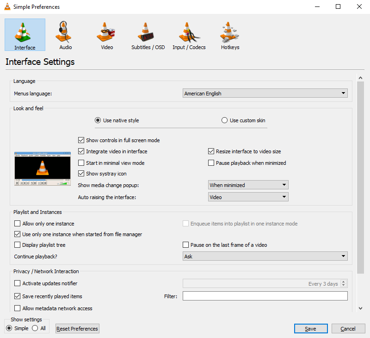Screen dimensions: 370x338
Task: Click the recently played Filter text field
Action: [265, 296]
